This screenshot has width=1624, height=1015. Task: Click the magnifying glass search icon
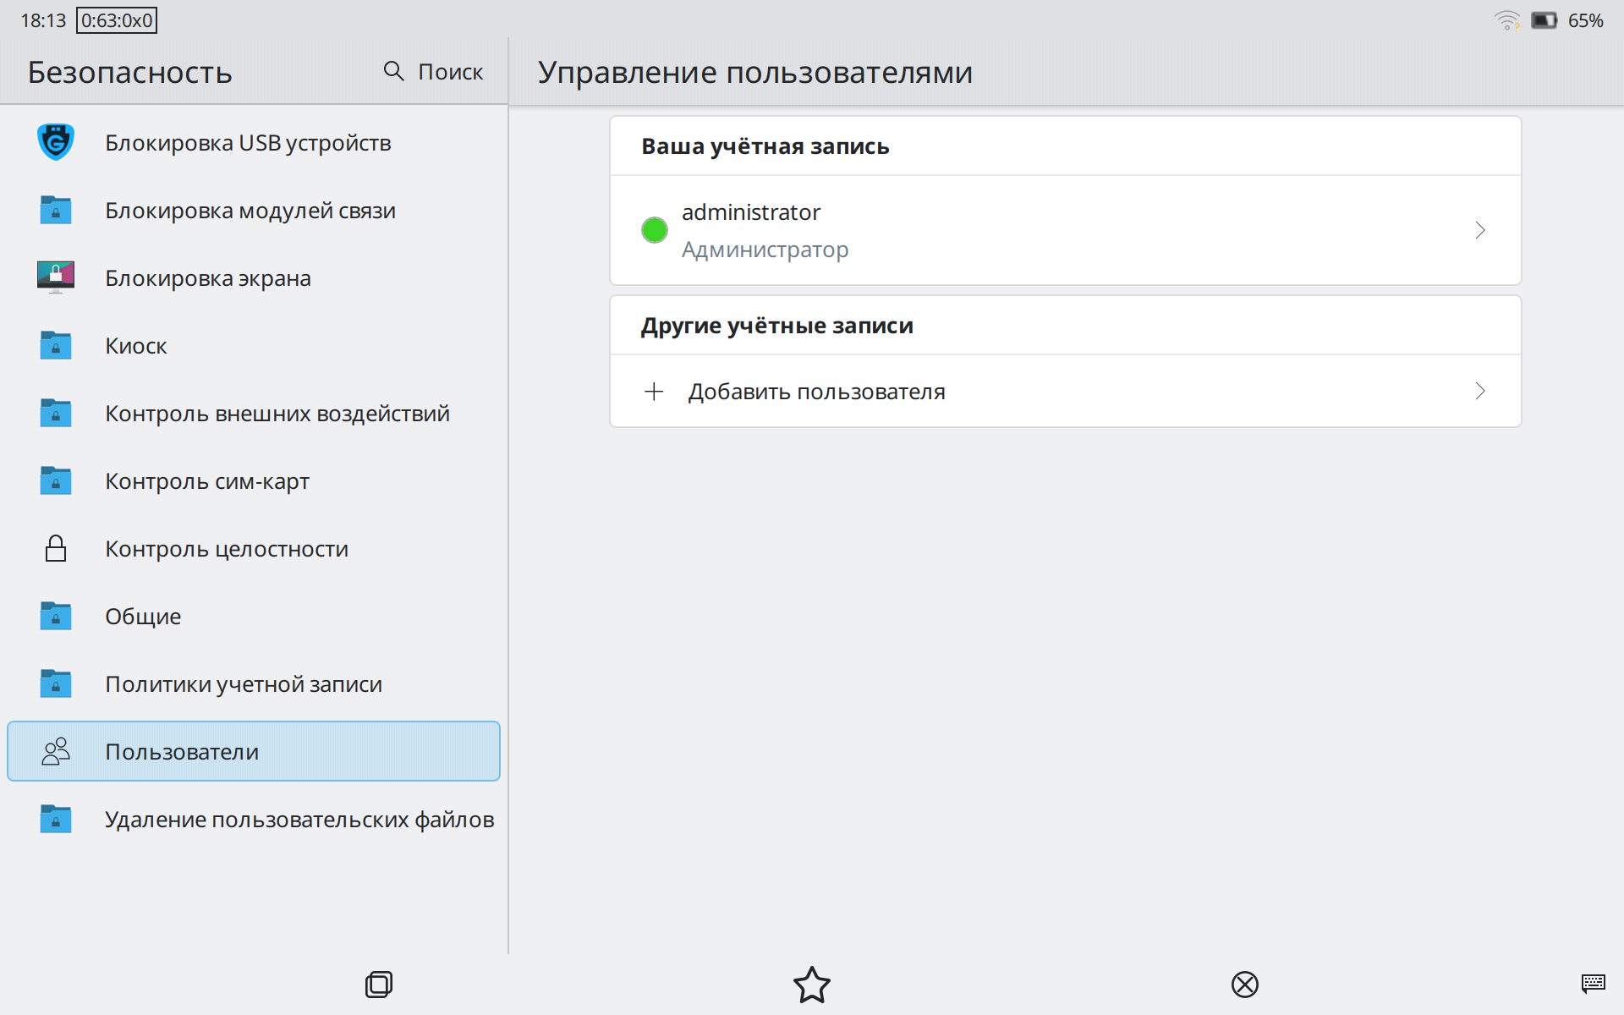(393, 71)
